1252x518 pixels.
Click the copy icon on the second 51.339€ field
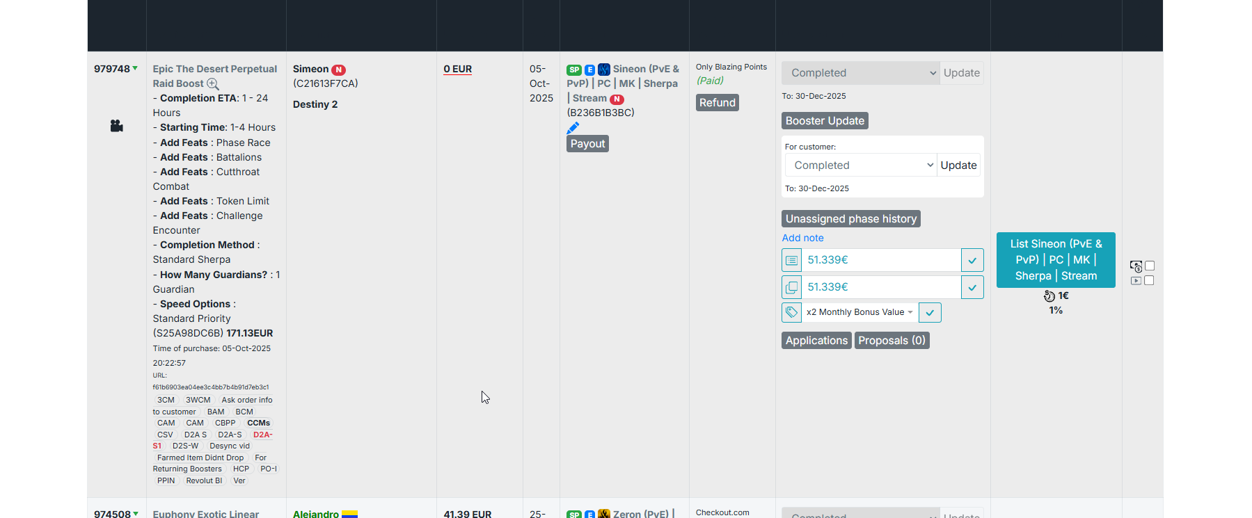point(791,287)
